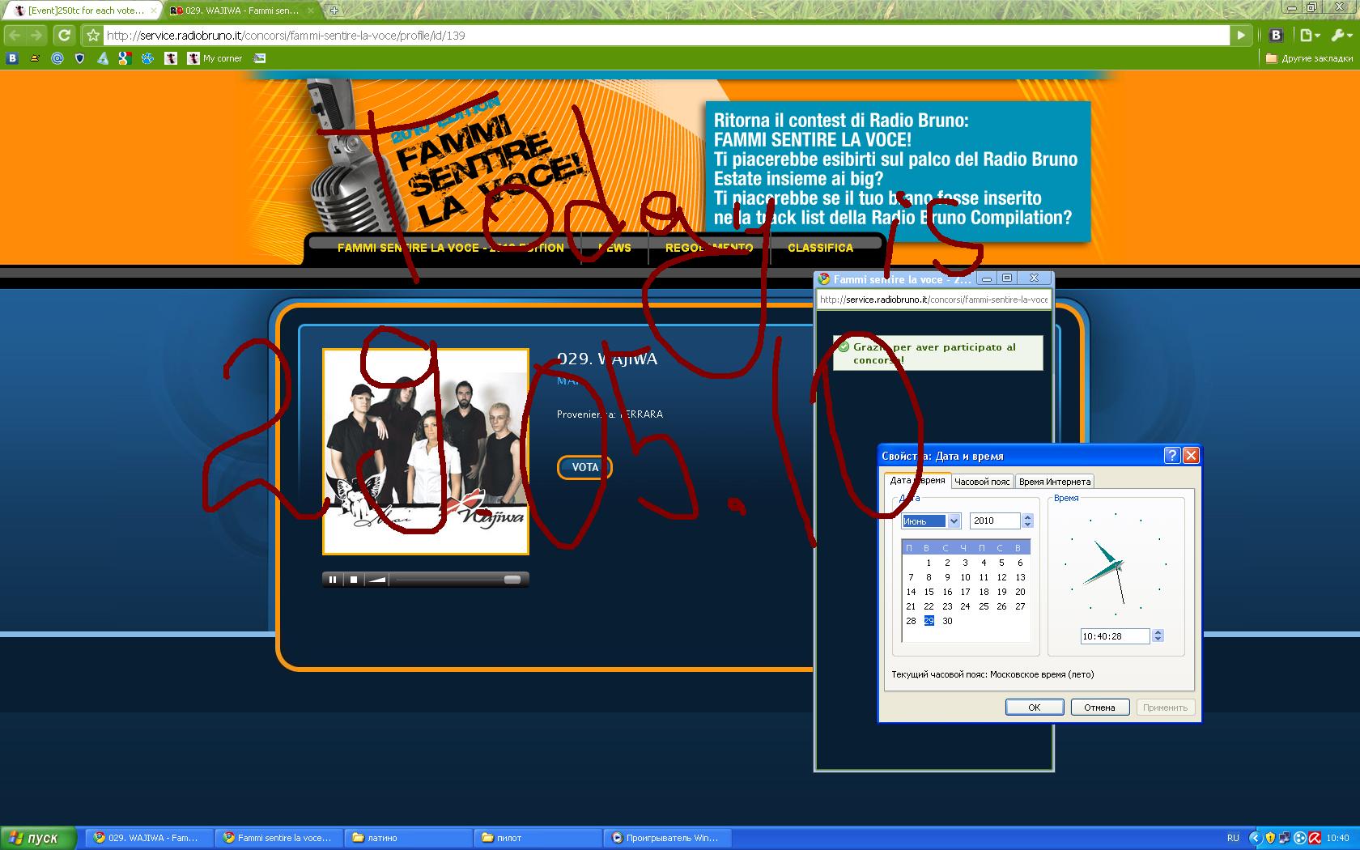
Task: Open the blue paw bookmark icon
Action: [x=147, y=58]
